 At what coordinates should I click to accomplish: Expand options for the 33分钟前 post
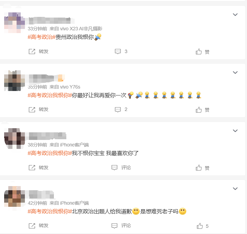(235, 14)
